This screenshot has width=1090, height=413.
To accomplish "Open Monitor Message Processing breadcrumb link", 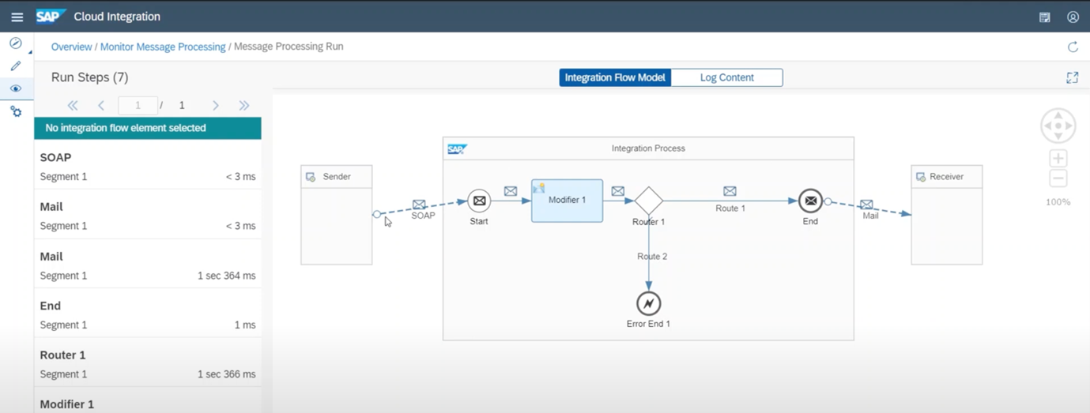I will click(163, 47).
